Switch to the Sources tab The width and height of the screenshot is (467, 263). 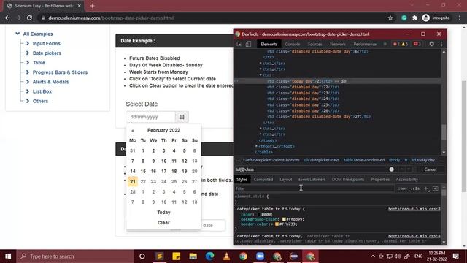click(x=314, y=44)
